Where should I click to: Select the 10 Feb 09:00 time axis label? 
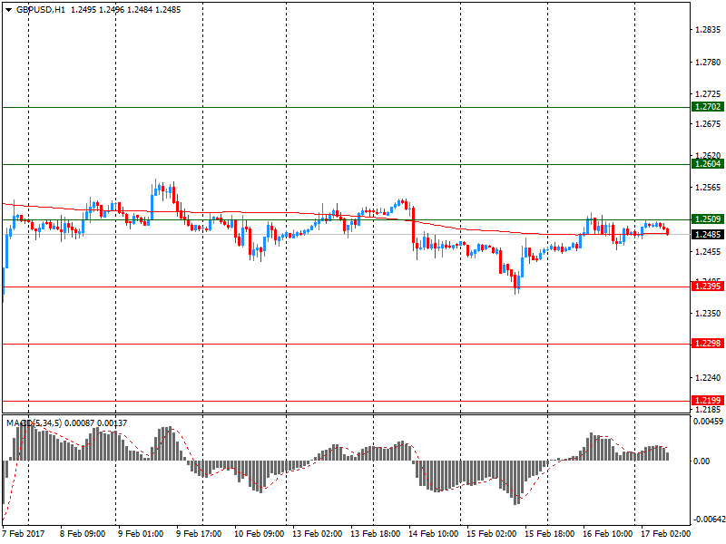point(260,534)
